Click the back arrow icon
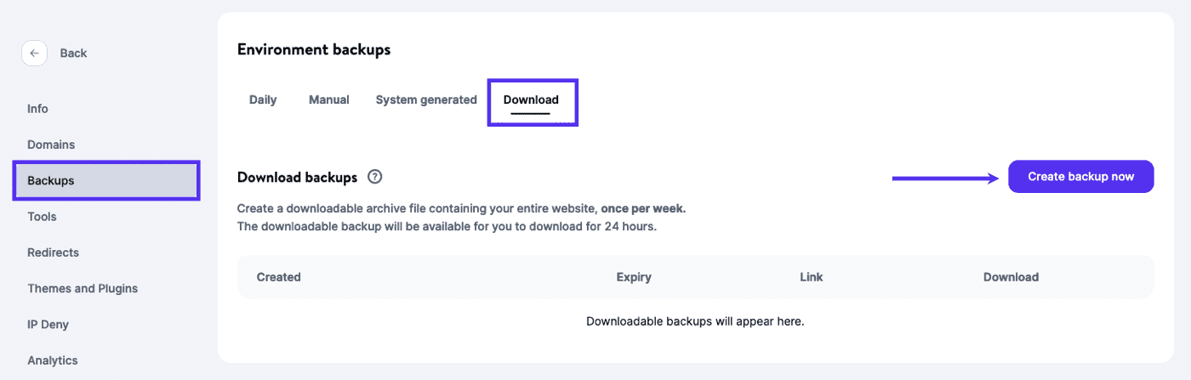 click(34, 53)
